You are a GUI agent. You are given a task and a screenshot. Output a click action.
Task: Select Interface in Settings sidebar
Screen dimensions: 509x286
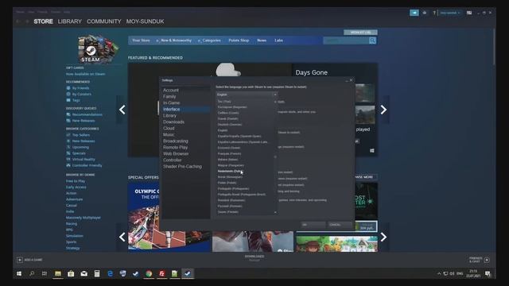click(x=185, y=110)
